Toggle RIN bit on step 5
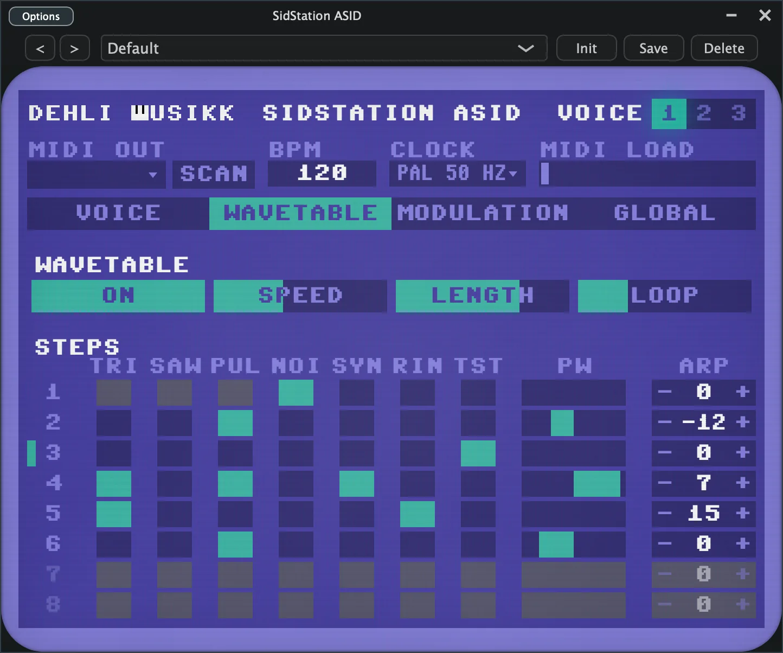This screenshot has height=653, width=783. (418, 514)
